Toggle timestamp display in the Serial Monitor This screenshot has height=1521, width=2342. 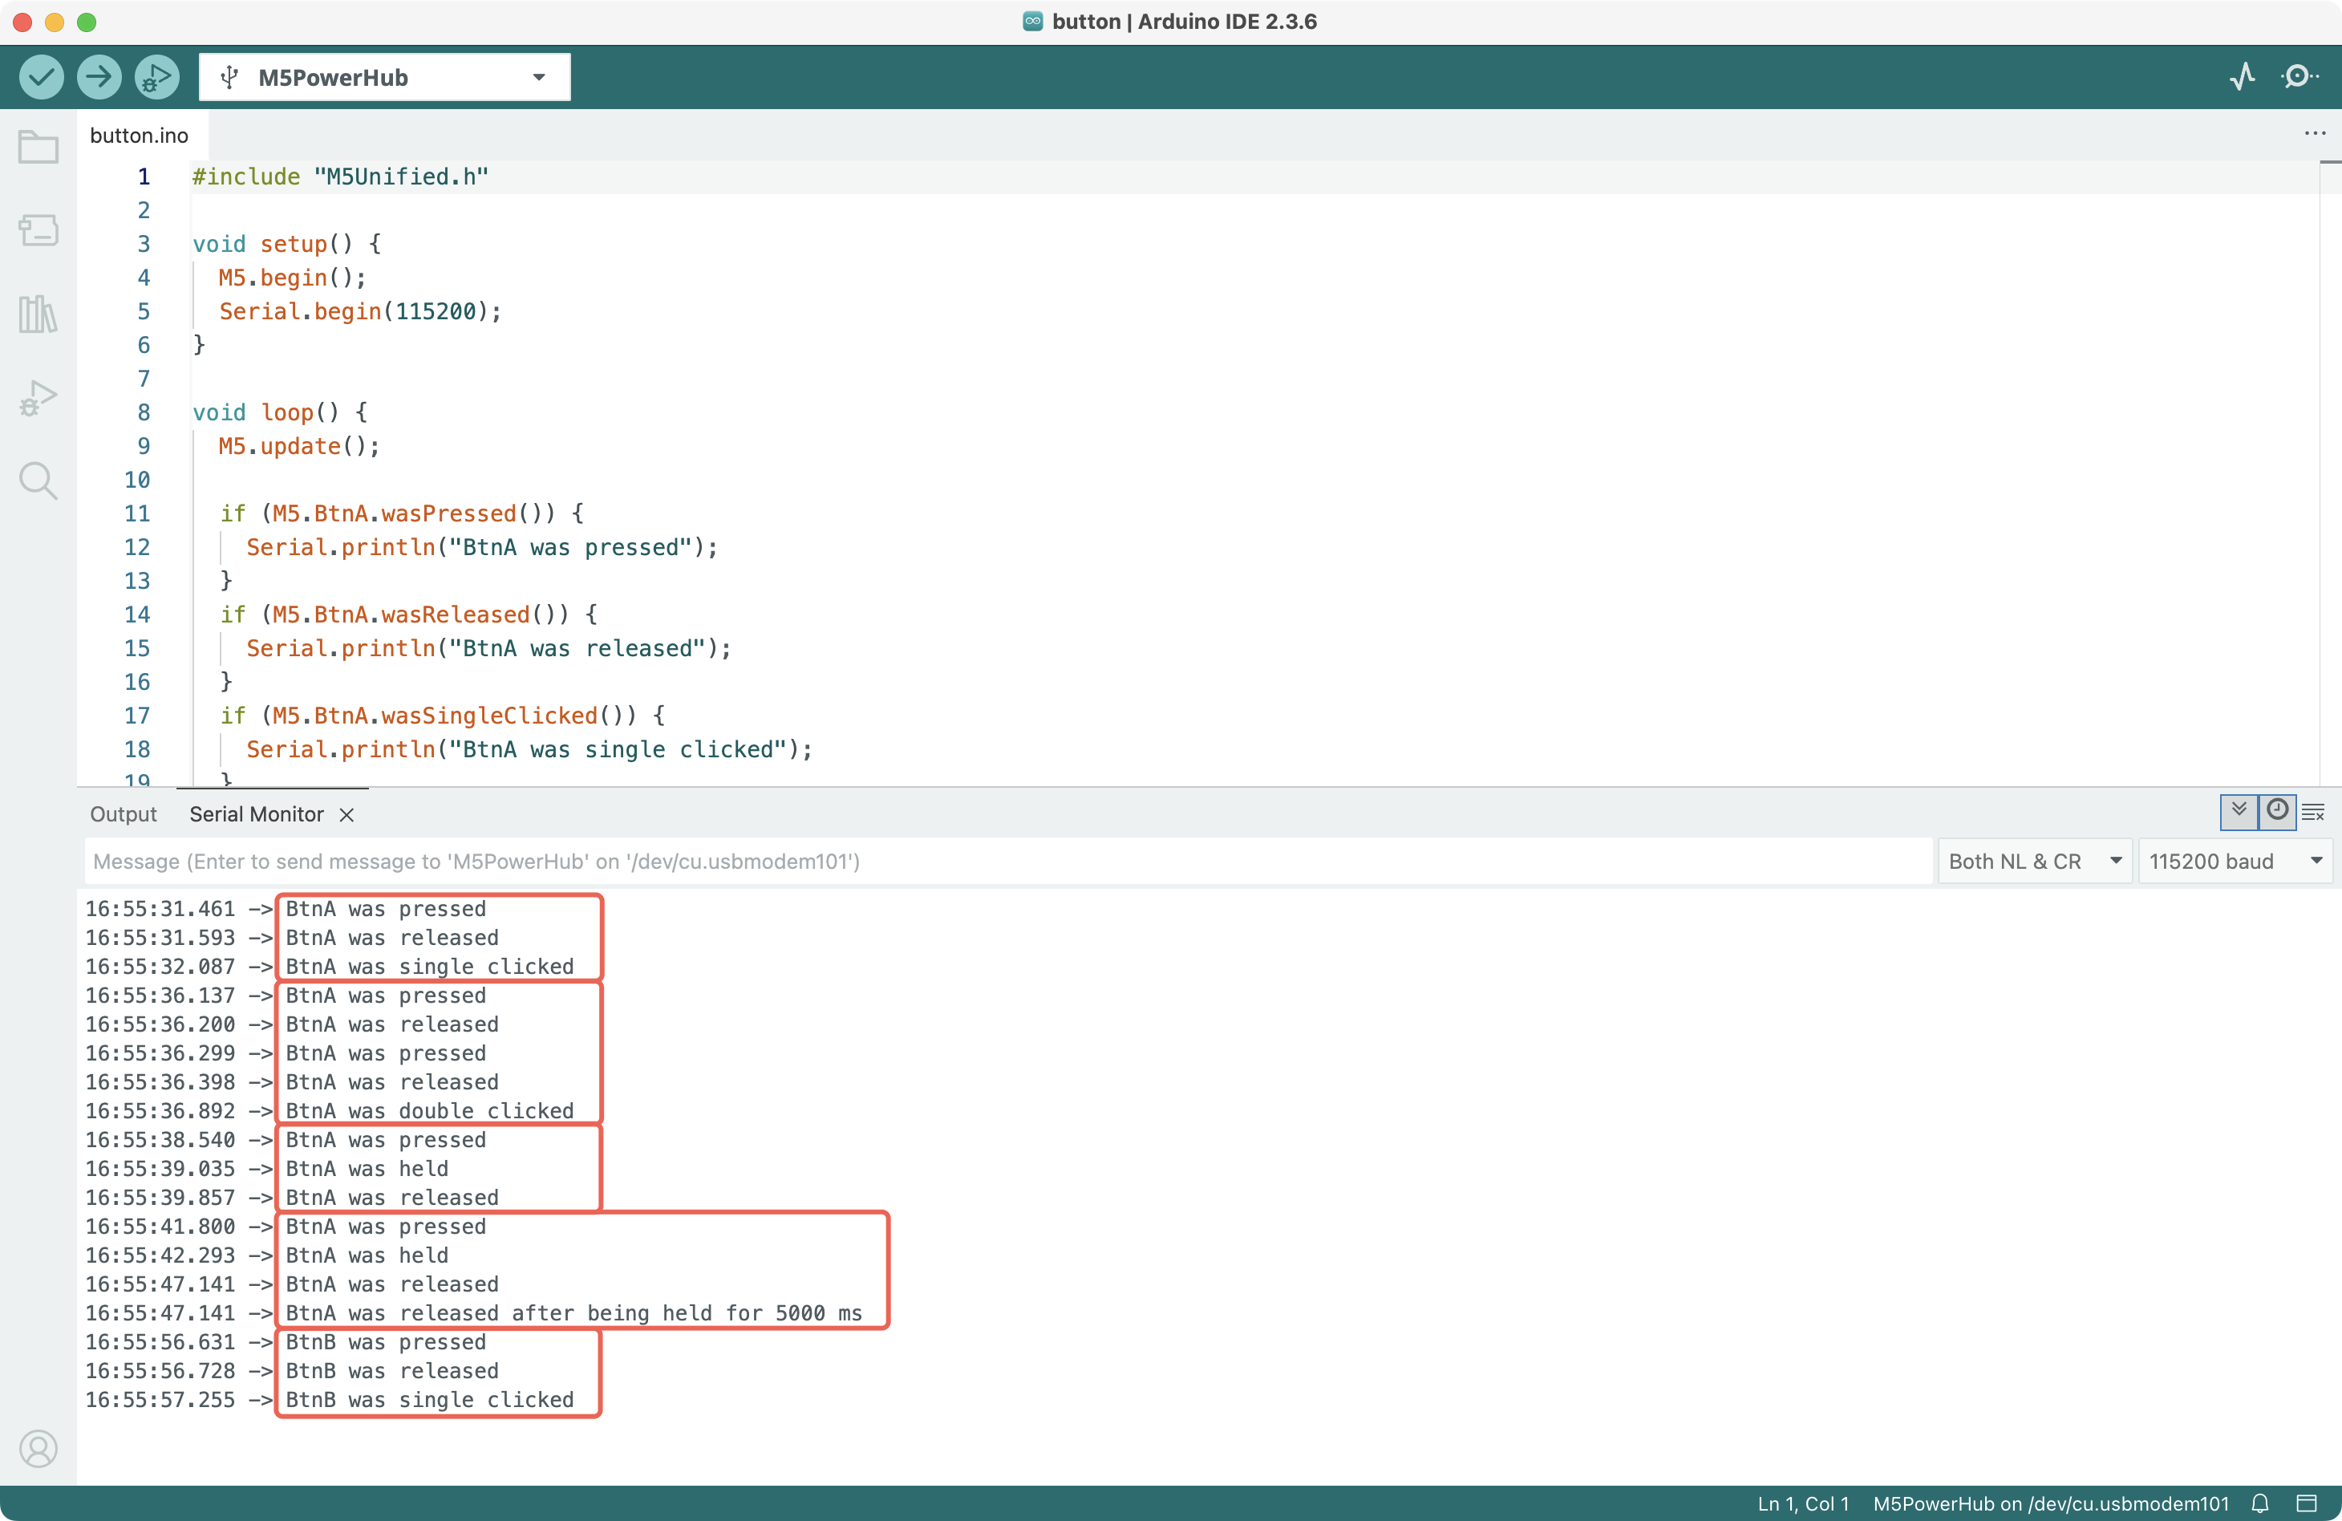(2277, 810)
